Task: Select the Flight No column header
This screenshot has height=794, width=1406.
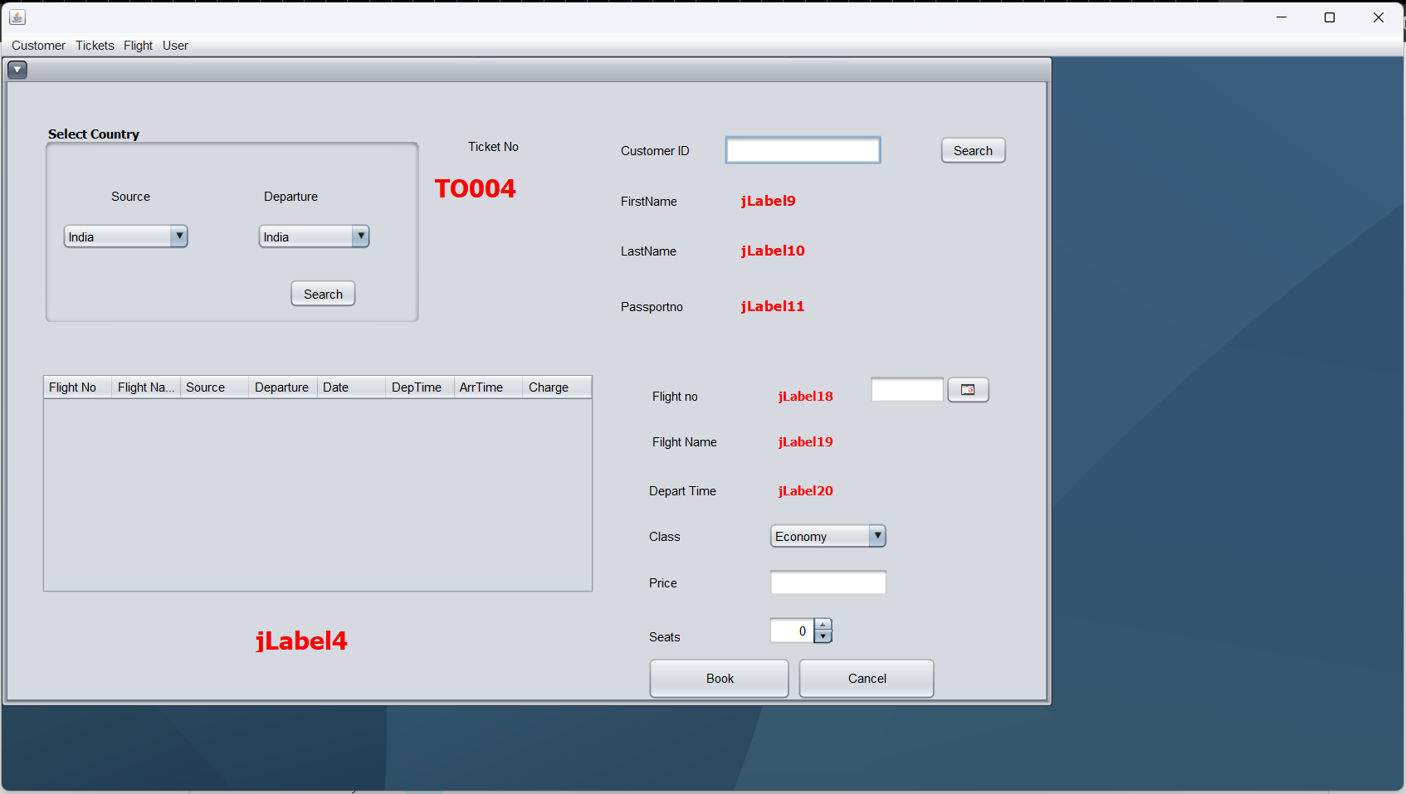Action: pos(73,387)
